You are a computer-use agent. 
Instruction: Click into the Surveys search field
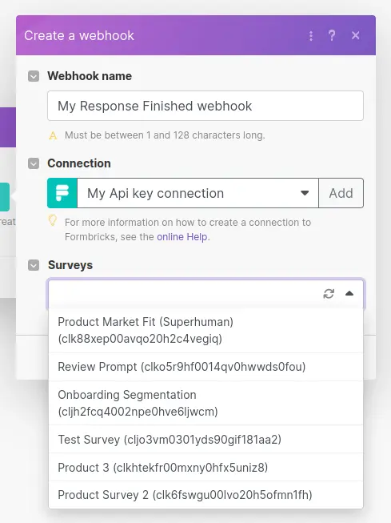(x=185, y=293)
